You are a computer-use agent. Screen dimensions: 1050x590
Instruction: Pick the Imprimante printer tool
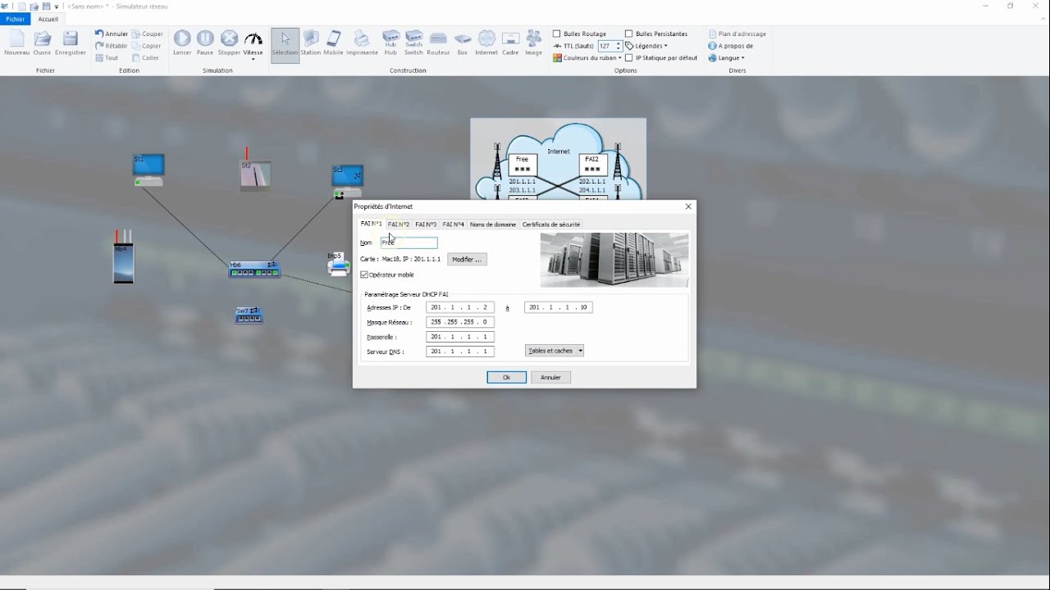tap(362, 43)
